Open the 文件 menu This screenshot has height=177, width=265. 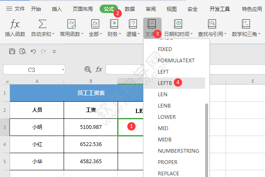point(15,9)
